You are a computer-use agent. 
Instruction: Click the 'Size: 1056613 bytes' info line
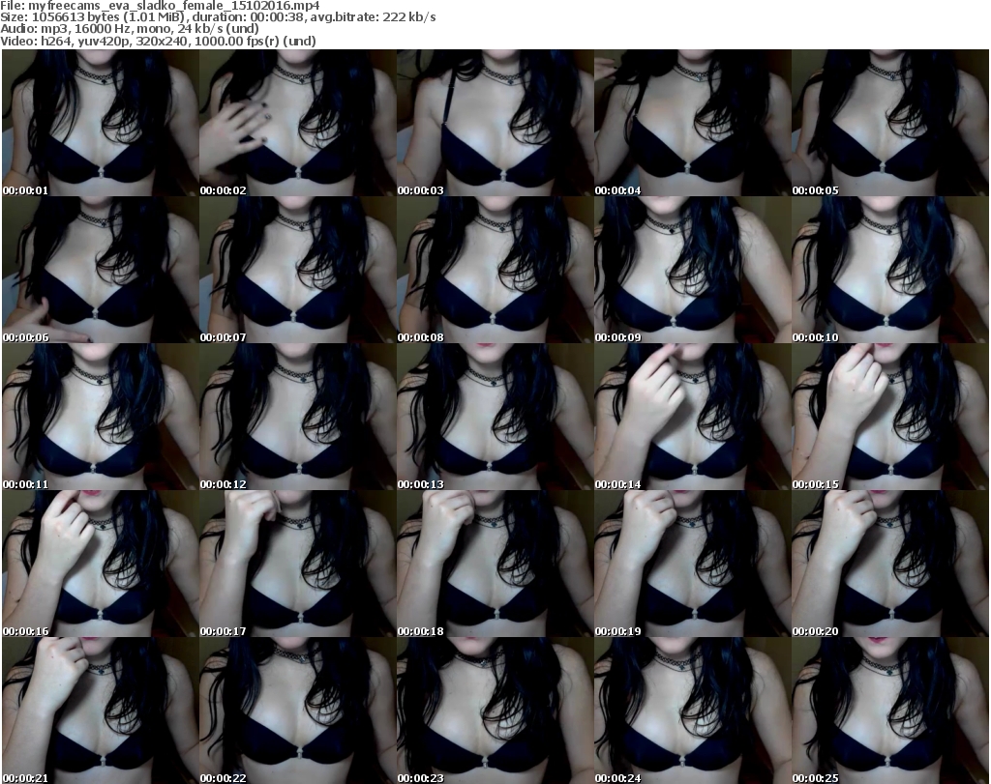218,17
